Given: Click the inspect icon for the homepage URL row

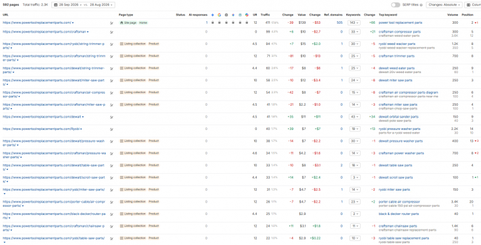Looking at the screenshot, I should pos(111,23).
